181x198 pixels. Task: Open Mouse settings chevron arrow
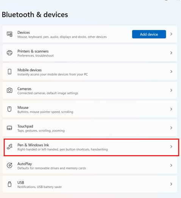(x=171, y=109)
